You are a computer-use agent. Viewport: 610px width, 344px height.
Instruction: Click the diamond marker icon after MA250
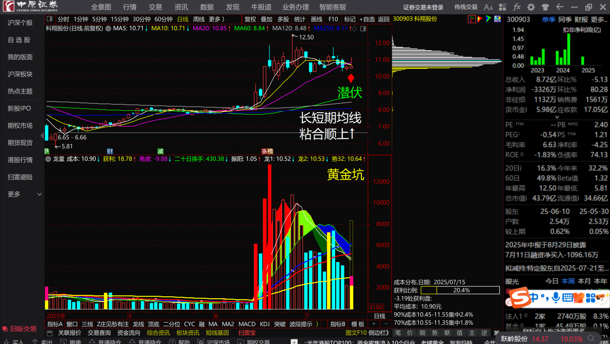pos(355,29)
